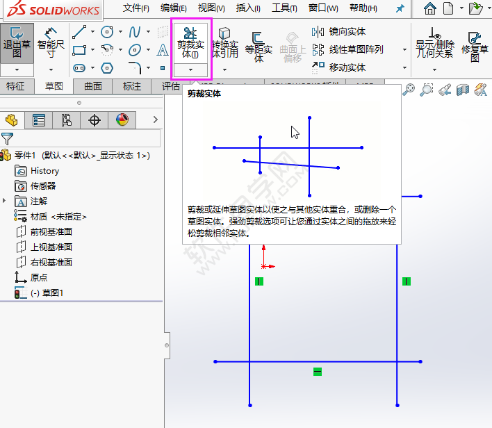
Task: Click 等距实体 offset entities tool
Action: click(x=259, y=46)
